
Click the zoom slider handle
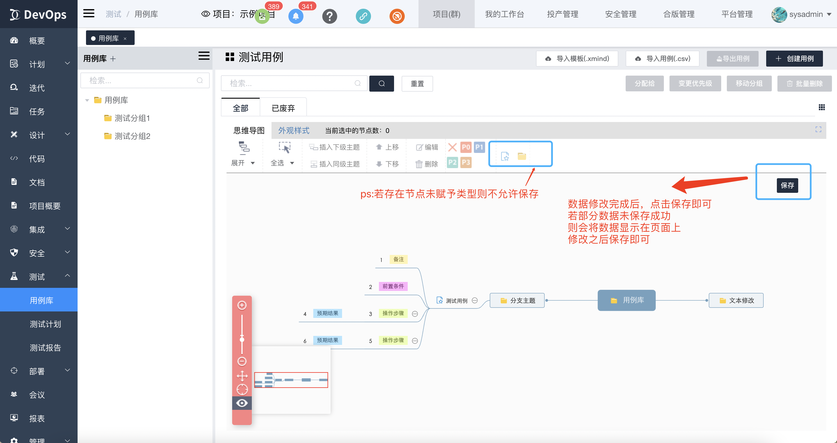pos(242,340)
